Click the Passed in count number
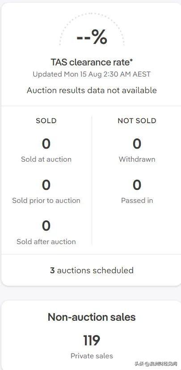This screenshot has width=181, height=370. [137, 185]
